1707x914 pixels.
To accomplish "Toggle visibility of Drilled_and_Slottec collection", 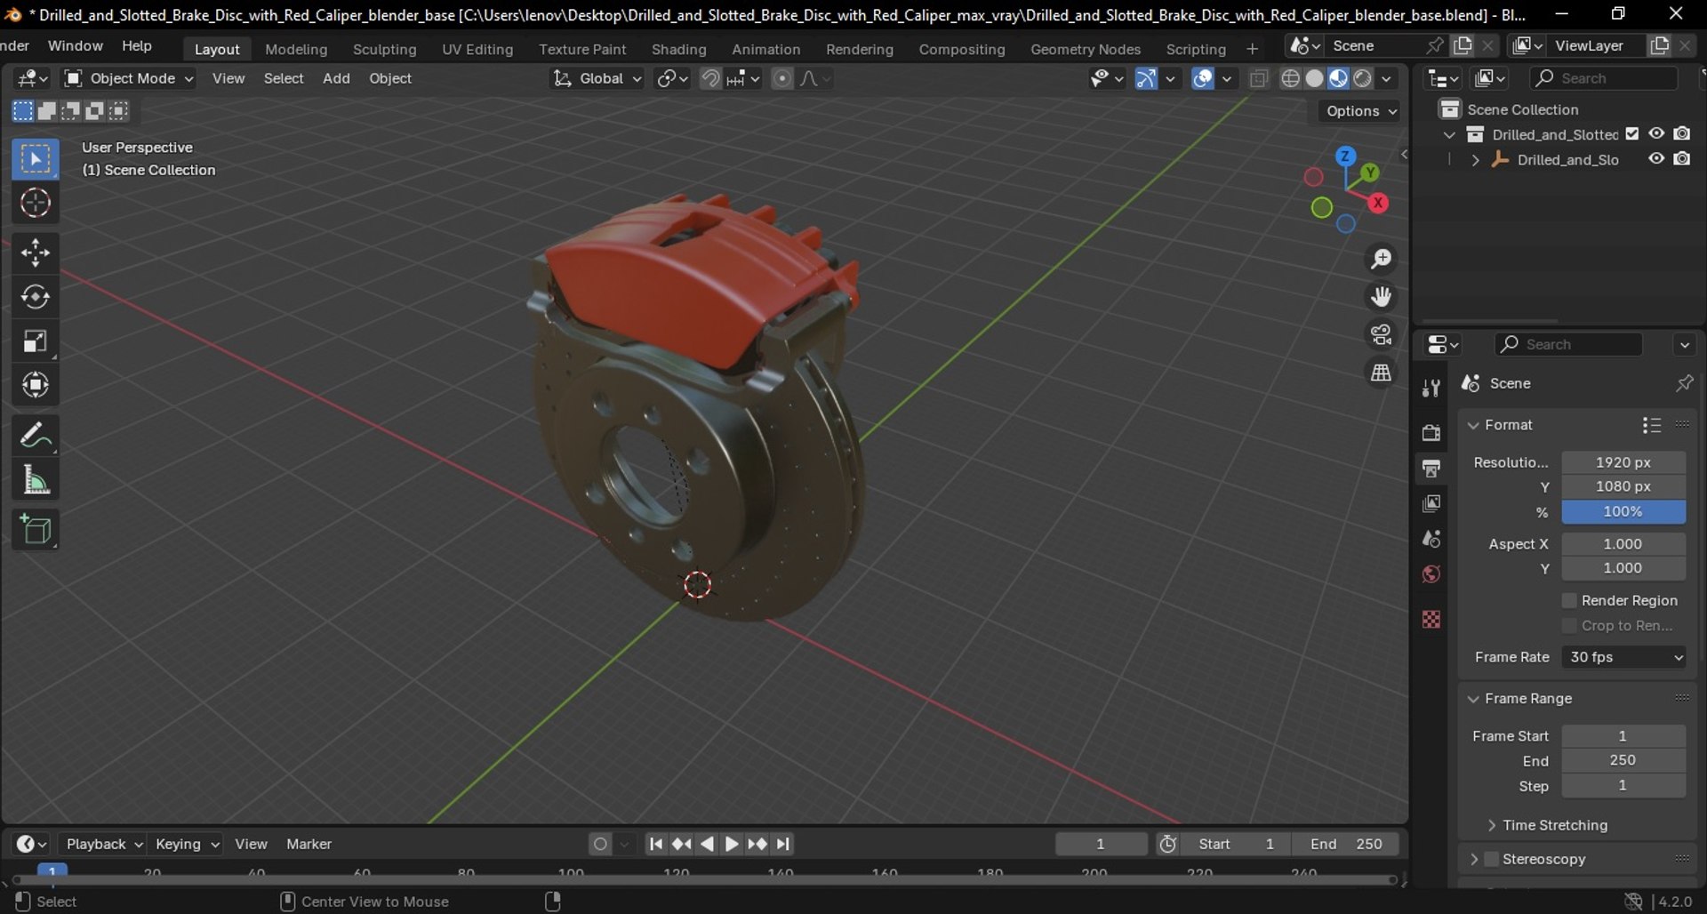I will click(1656, 133).
